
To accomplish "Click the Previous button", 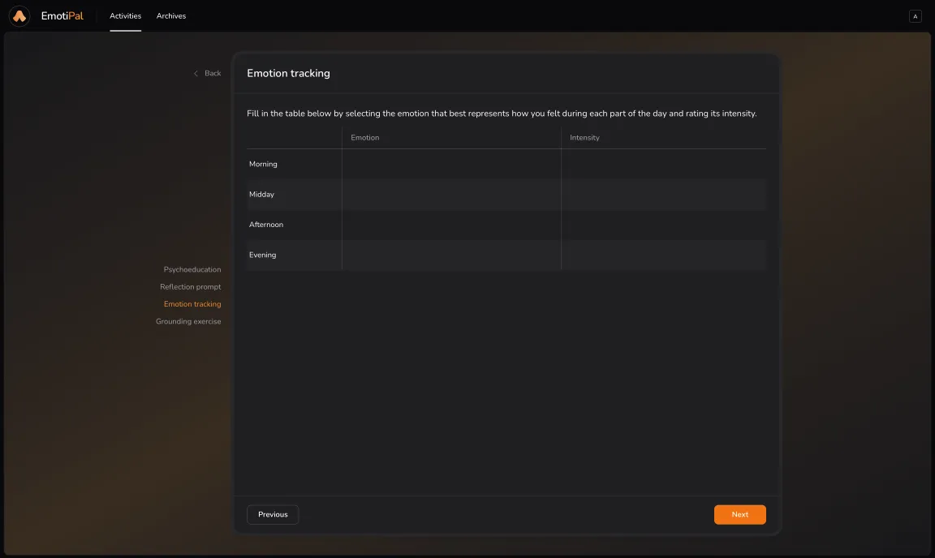I will coord(272,513).
